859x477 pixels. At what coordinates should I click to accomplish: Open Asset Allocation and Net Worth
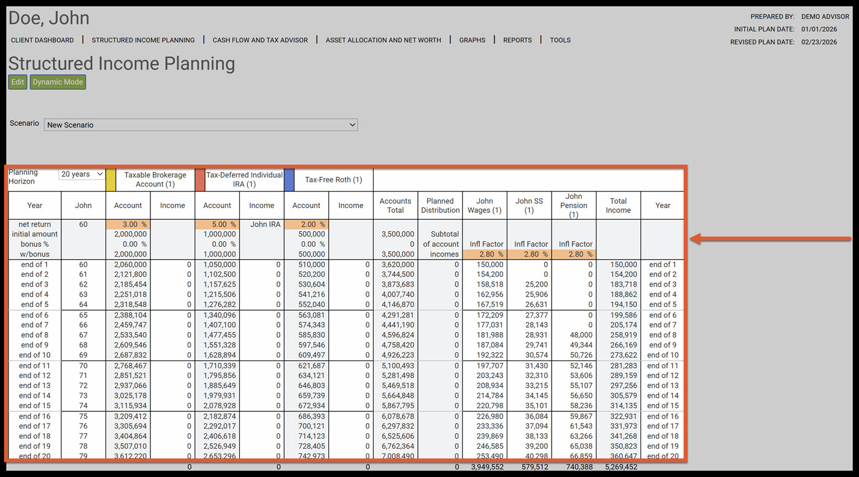383,40
